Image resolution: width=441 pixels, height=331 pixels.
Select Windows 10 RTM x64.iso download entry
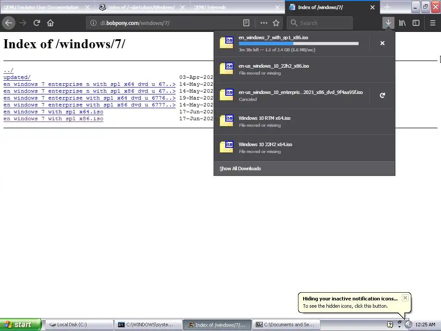click(x=304, y=122)
